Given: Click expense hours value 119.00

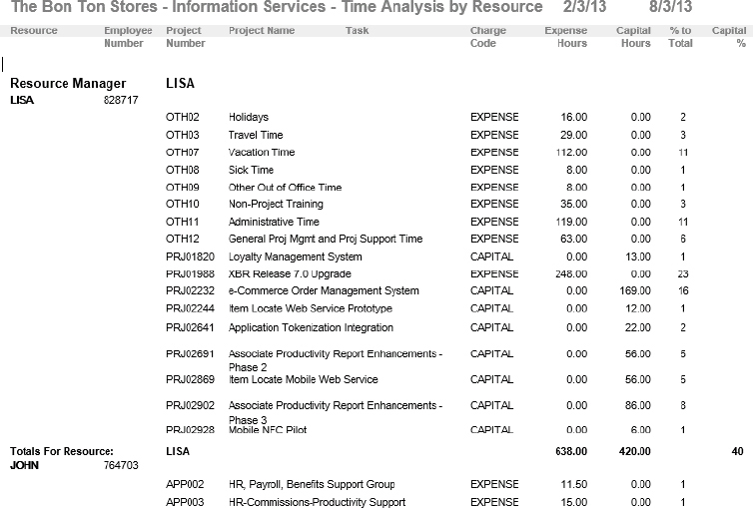Looking at the screenshot, I should [x=571, y=222].
